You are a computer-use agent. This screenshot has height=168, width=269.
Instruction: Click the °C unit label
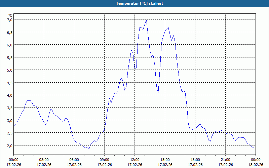point(10,15)
